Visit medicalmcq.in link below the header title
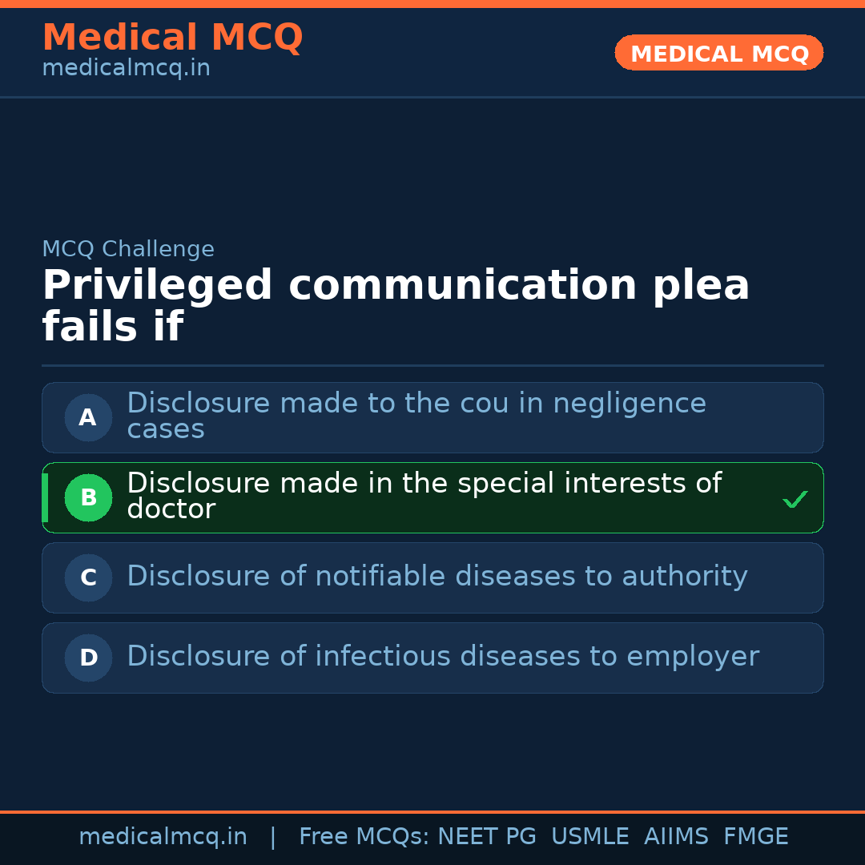This screenshot has height=865, width=865. 126,69
